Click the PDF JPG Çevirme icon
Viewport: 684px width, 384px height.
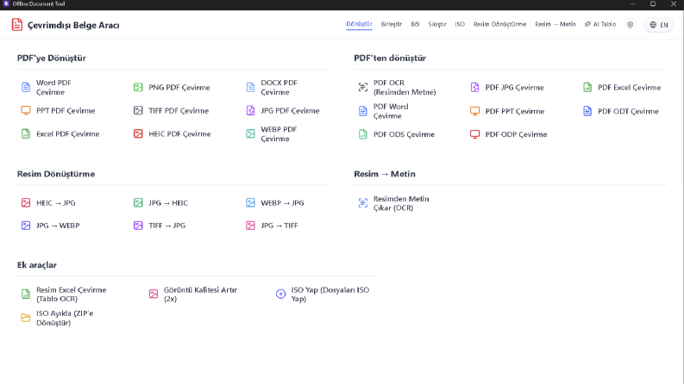[x=474, y=87]
